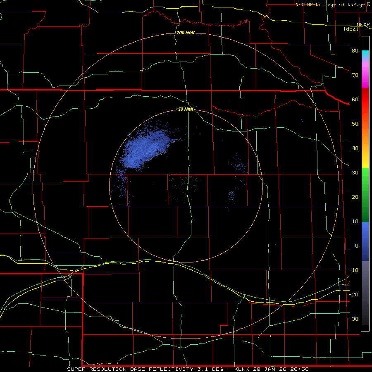
Task: Click the -30 value on the dBZ scale
Action: (x=353, y=319)
